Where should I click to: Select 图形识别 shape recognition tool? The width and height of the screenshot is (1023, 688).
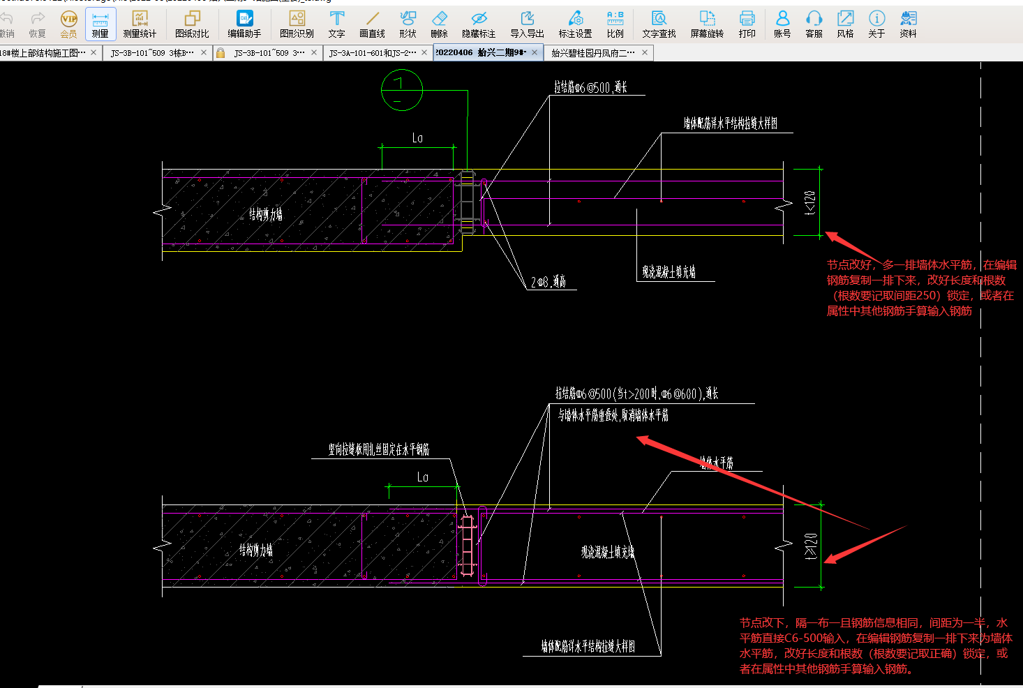(x=297, y=24)
